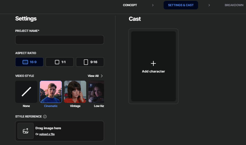The image size is (246, 145).
Task: Choose the Vintage video style thumbnail
Action: [x=75, y=92]
